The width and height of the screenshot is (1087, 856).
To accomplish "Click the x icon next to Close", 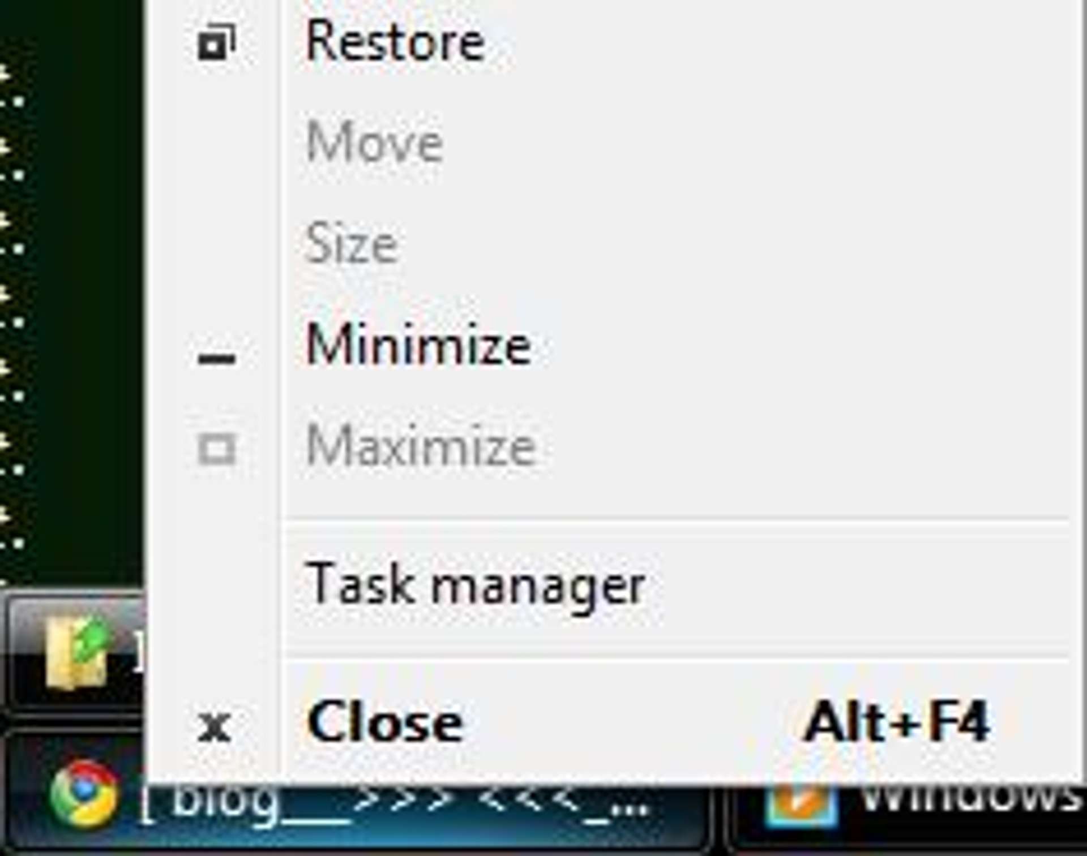I will [x=213, y=720].
